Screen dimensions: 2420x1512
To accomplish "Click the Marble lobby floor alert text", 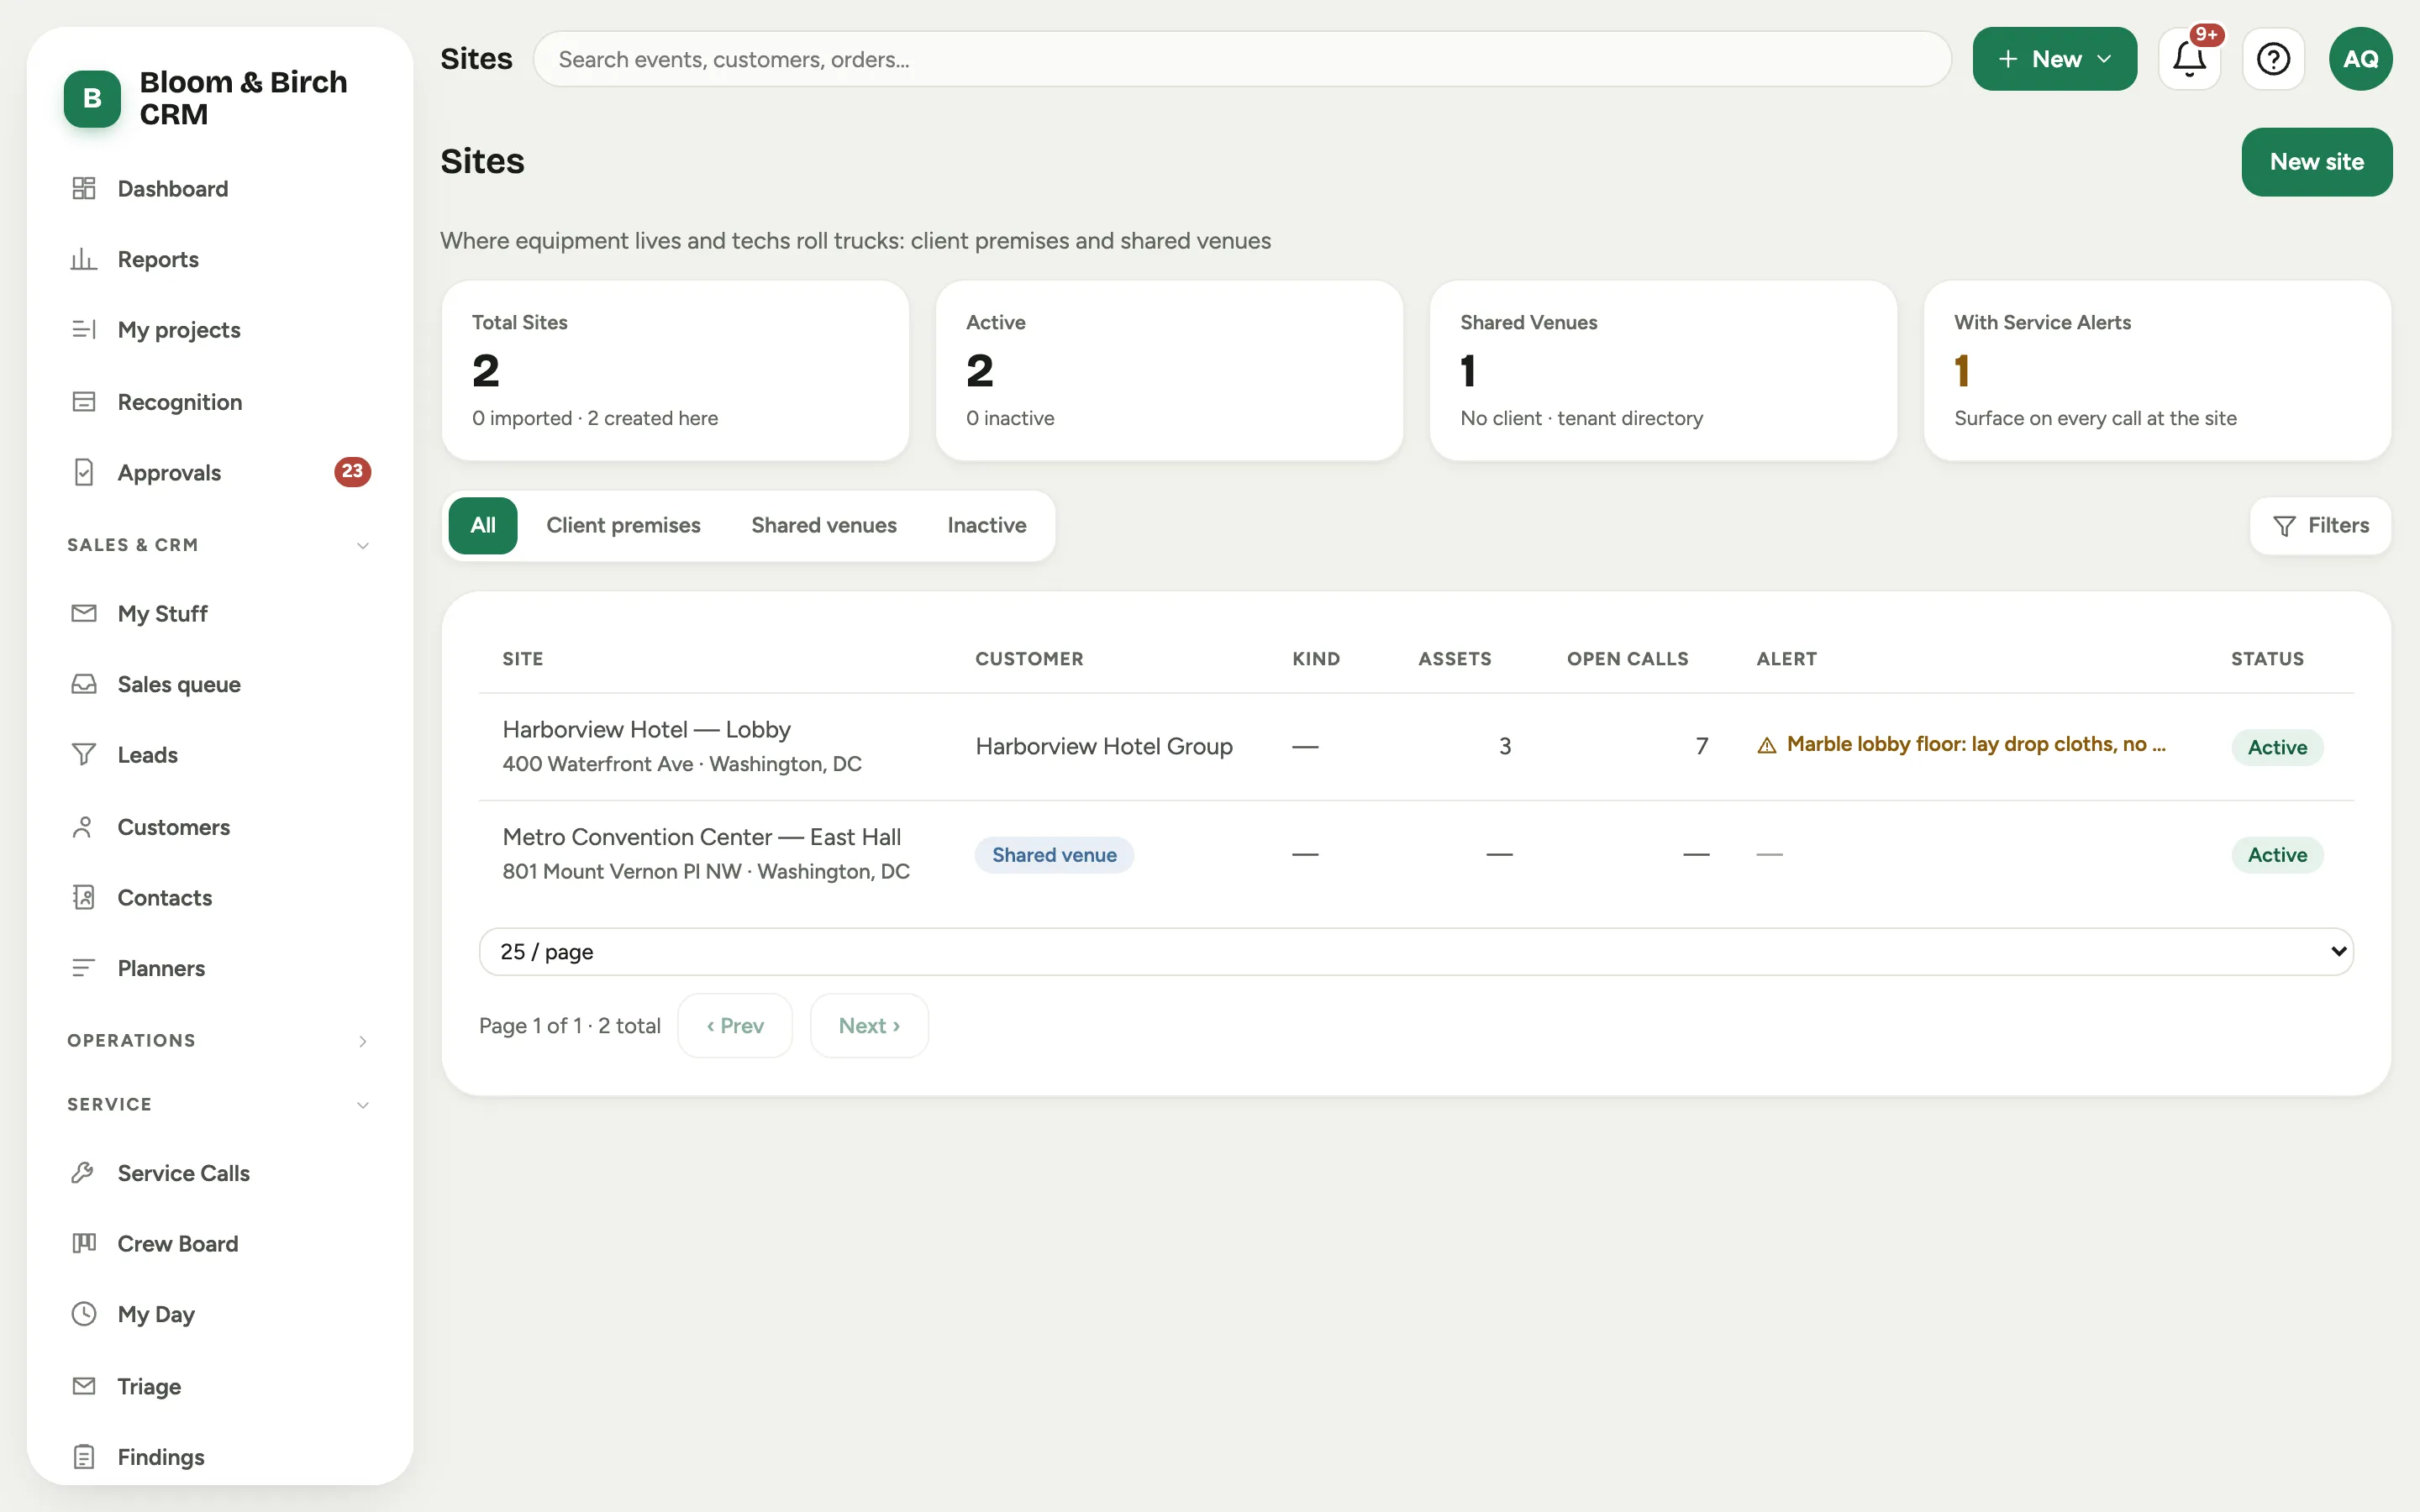I will [1976, 744].
